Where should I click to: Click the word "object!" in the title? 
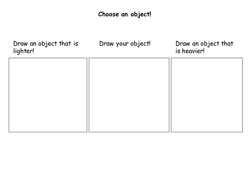(141, 14)
